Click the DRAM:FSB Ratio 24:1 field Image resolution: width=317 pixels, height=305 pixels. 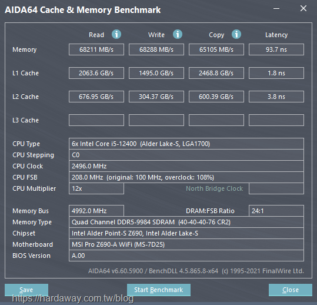(x=276, y=211)
